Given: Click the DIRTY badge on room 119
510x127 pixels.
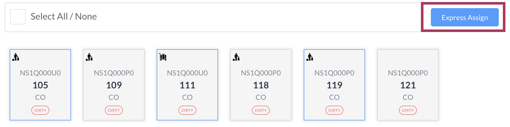Looking at the screenshot, I should pyautogui.click(x=334, y=110).
